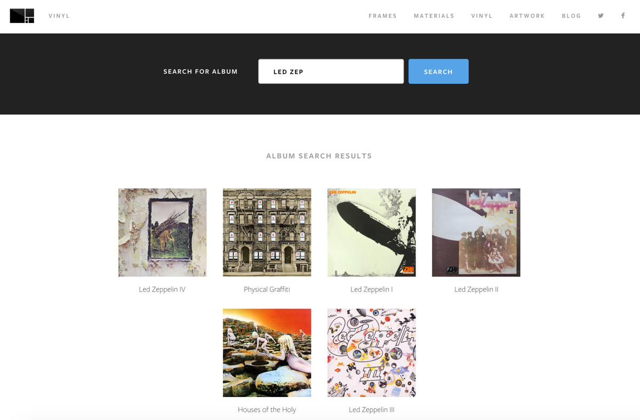Pick the Led Zeppelin II album cover
Image resolution: width=640 pixels, height=420 pixels.
point(476,232)
